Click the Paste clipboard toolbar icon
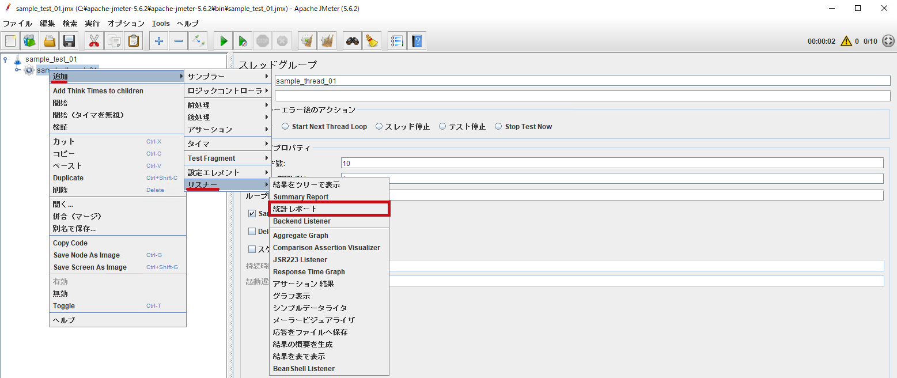This screenshot has height=378, width=897. [134, 41]
